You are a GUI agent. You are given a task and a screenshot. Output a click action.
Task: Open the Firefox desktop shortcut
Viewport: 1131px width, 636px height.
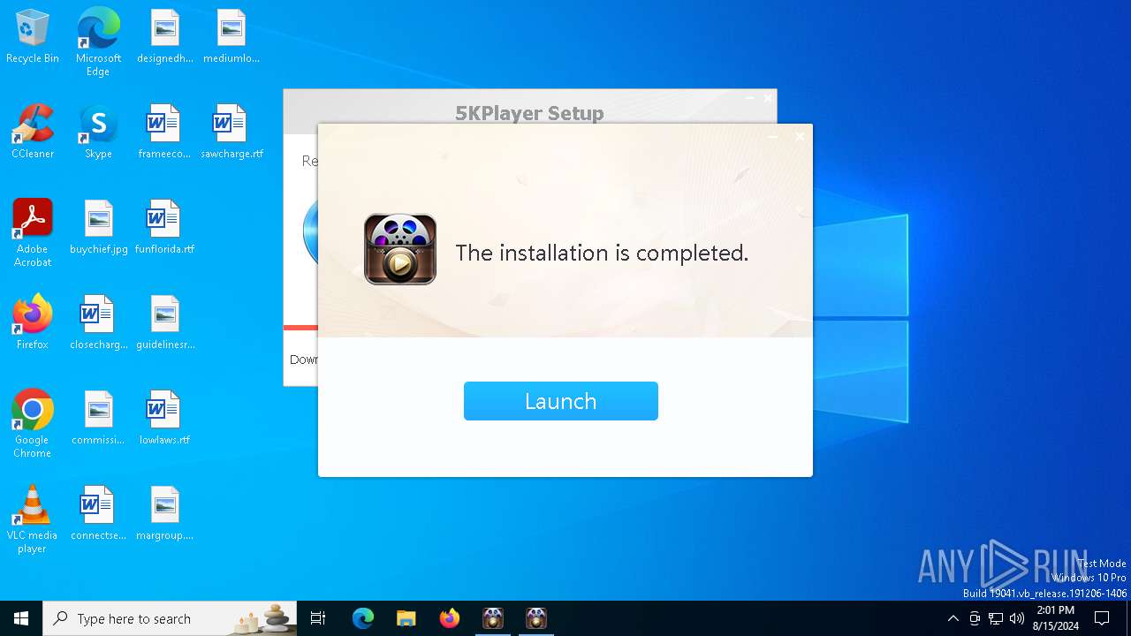tap(33, 322)
